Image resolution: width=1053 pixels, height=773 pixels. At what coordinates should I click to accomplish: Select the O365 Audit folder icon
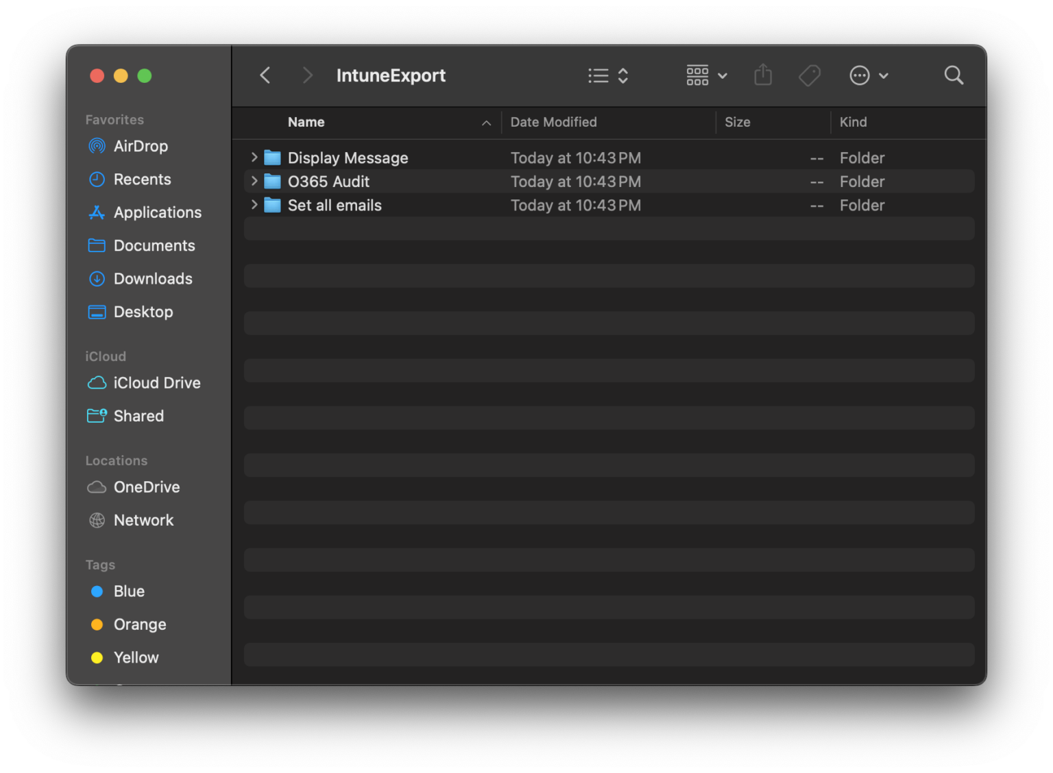point(273,182)
